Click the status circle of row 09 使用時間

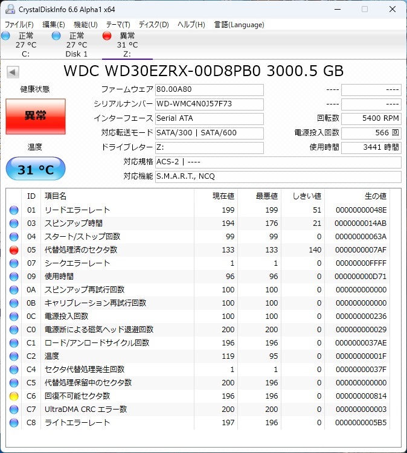coord(14,277)
